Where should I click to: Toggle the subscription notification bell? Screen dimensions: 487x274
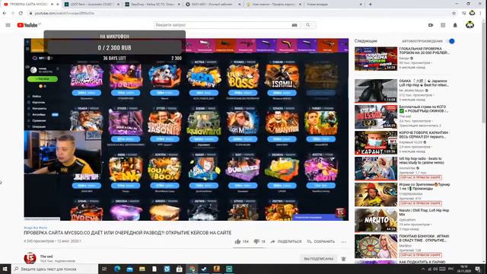tap(343, 259)
